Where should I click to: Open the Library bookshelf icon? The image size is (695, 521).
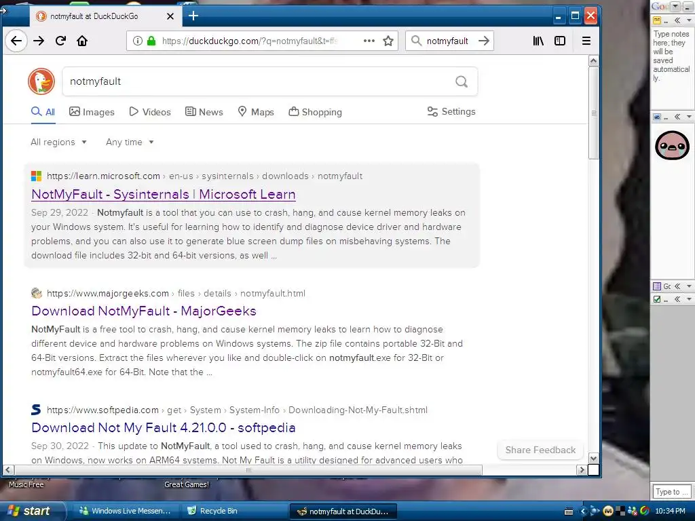pyautogui.click(x=538, y=41)
